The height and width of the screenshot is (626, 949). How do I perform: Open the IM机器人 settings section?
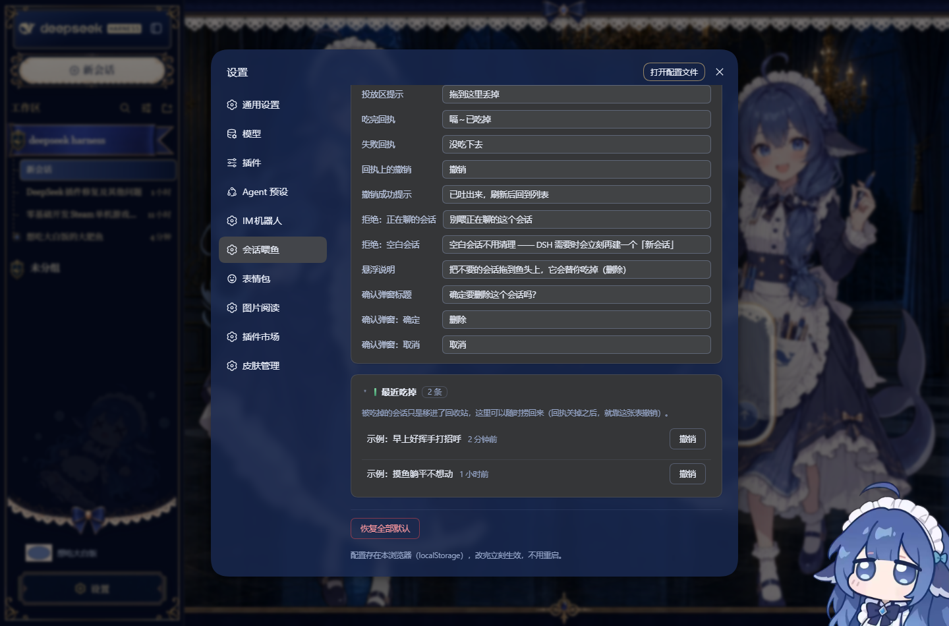coord(273,221)
